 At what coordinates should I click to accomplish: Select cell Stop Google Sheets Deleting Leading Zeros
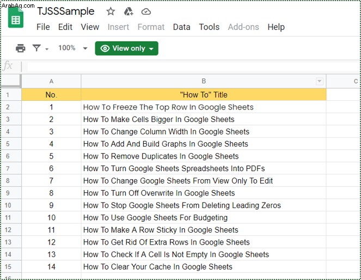pyautogui.click(x=204, y=205)
